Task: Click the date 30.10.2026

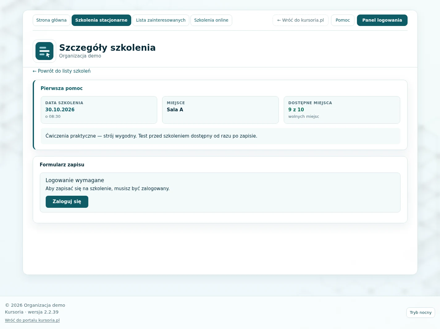Action: [x=60, y=109]
